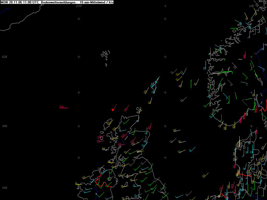Click the white wind barb off Scotland's west coast

(105, 149)
